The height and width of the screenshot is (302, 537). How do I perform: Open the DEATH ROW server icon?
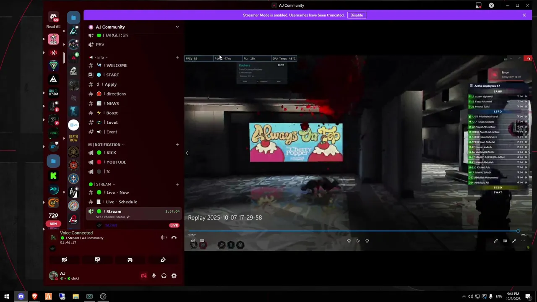[73, 138]
